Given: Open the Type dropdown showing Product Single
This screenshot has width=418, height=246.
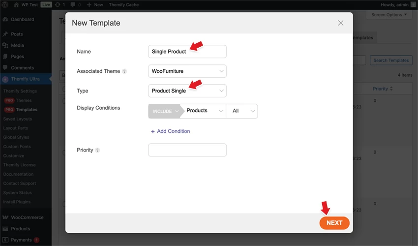Looking at the screenshot, I should (x=187, y=91).
